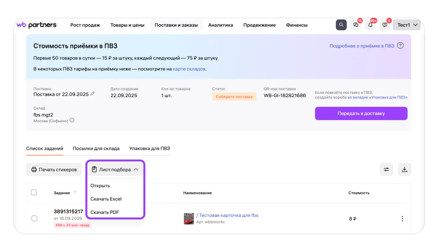Open the карте складов link

point(189,69)
